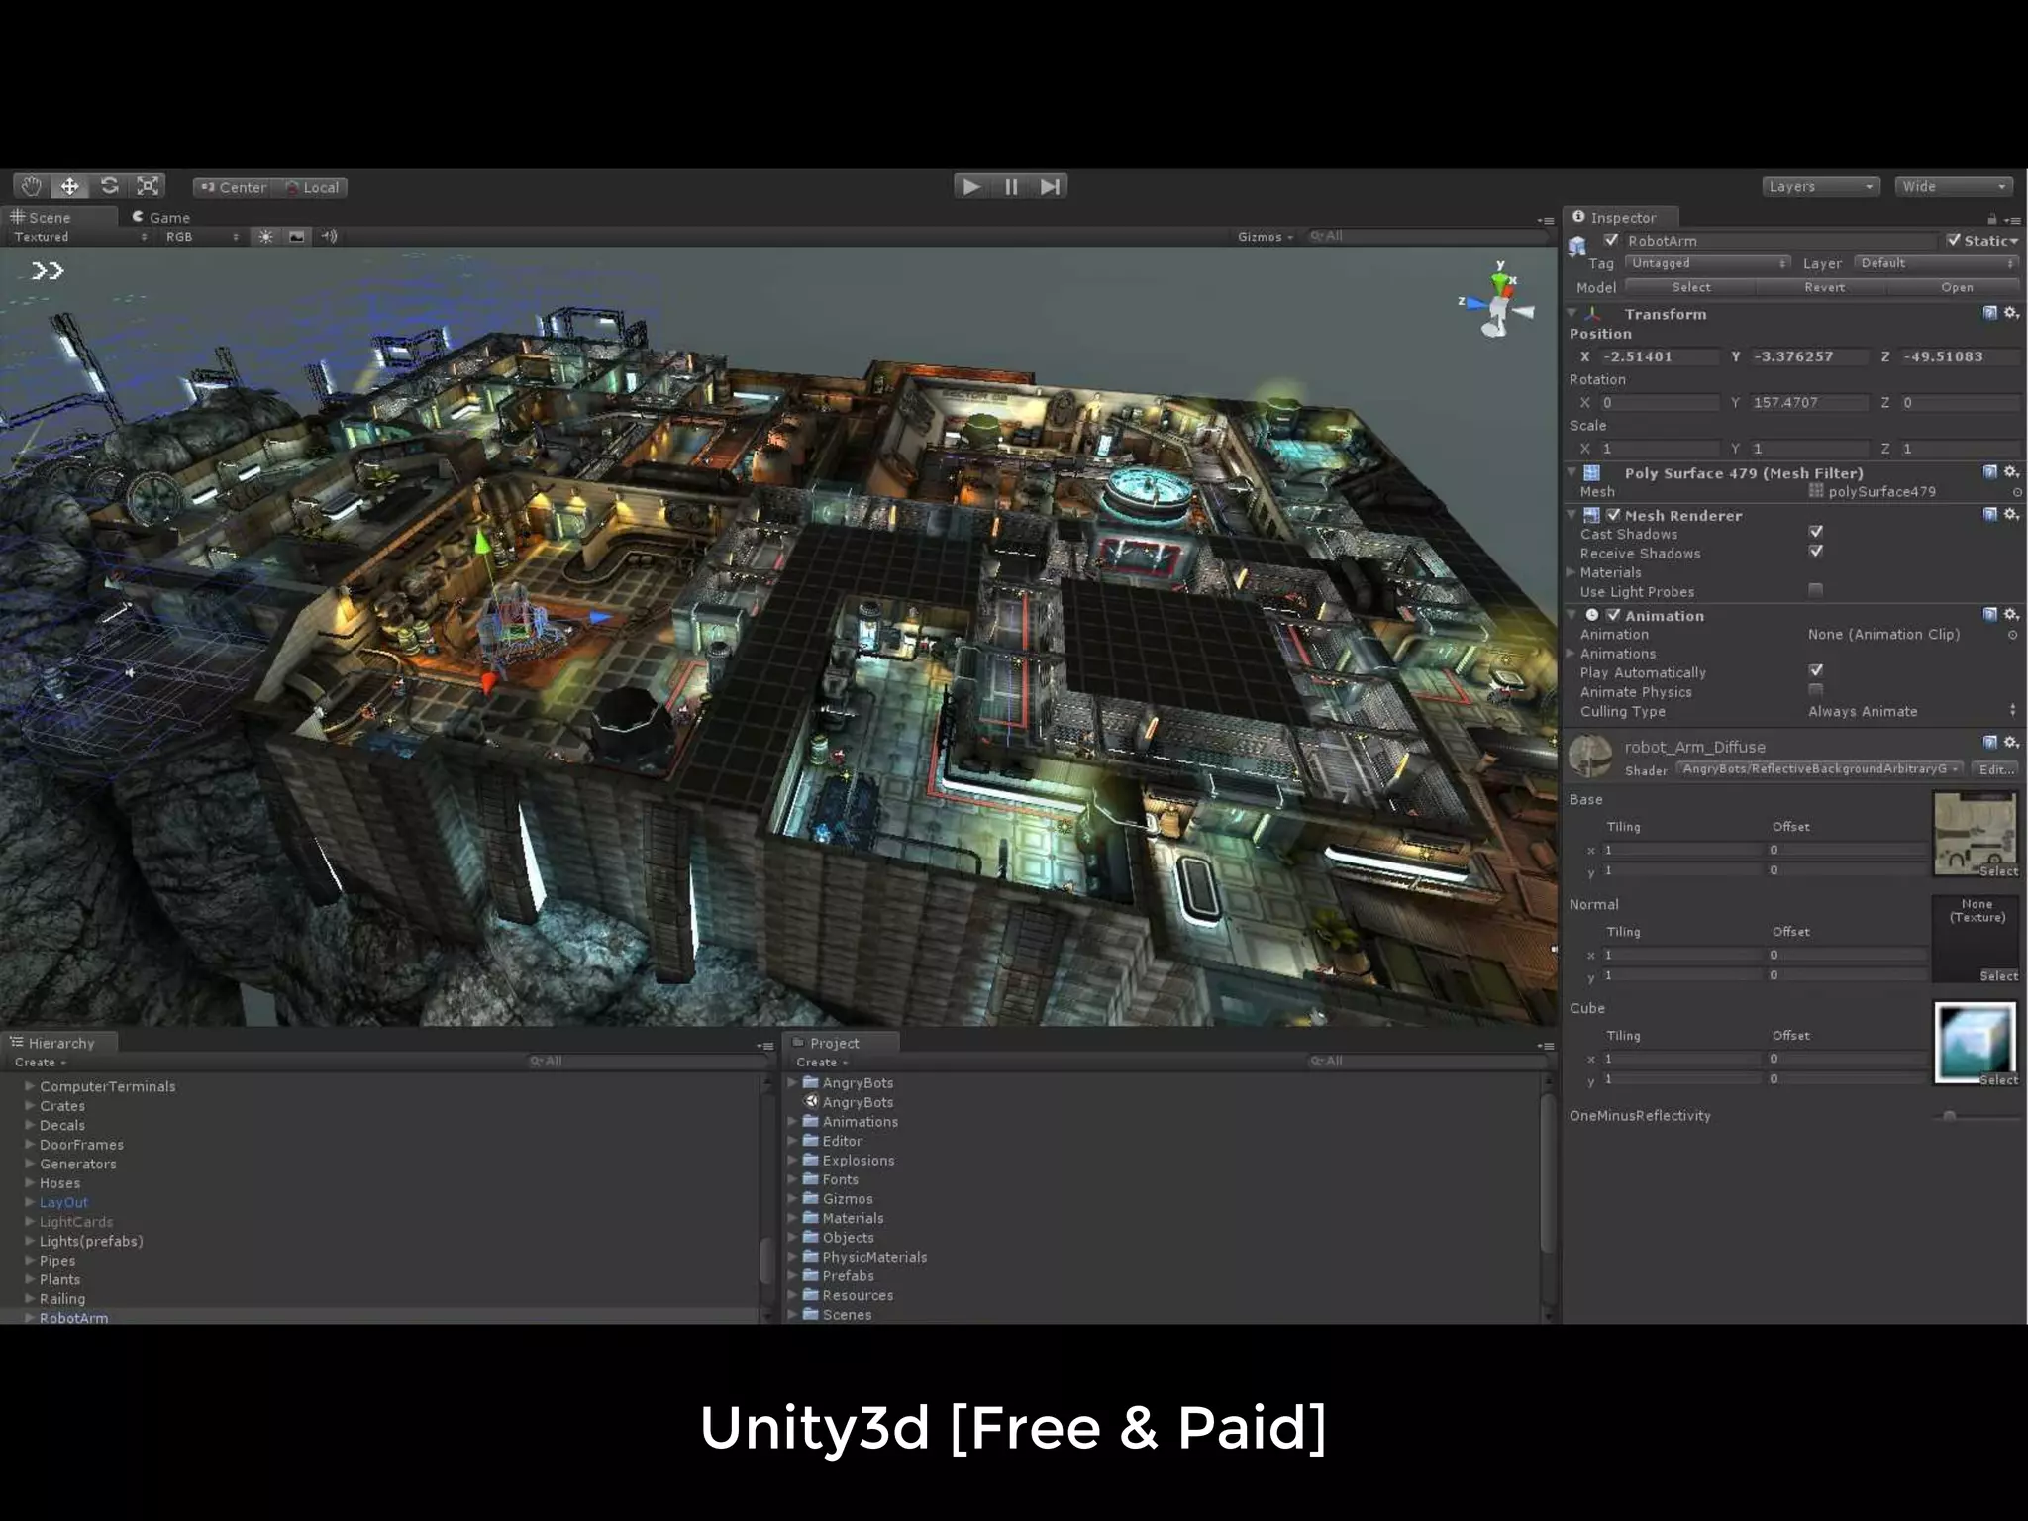Enable Use Light Probes checkbox

1815,590
